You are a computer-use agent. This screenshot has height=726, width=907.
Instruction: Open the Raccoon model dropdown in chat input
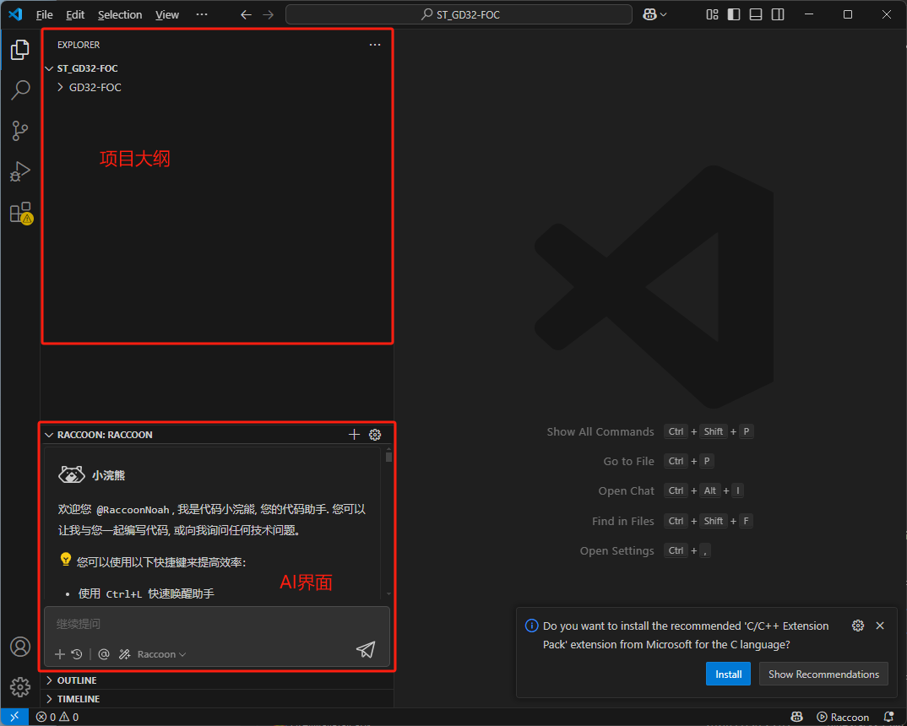click(161, 654)
